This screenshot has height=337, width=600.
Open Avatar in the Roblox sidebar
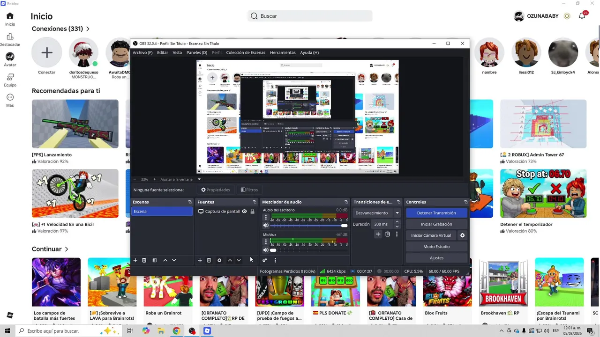(x=10, y=60)
